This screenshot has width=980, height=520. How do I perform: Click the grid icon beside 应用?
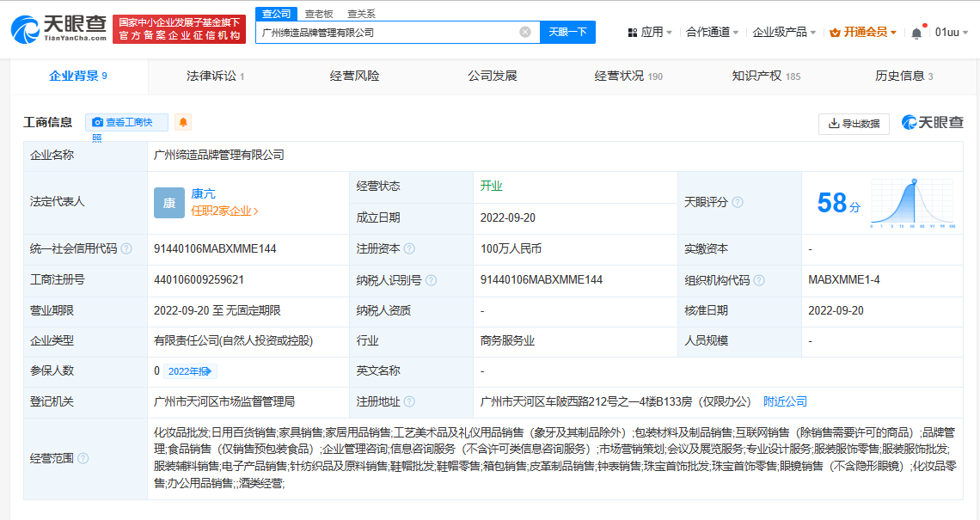tap(633, 33)
